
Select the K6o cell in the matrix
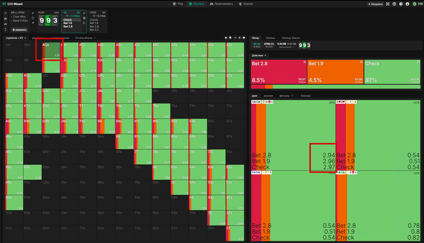coord(33,172)
